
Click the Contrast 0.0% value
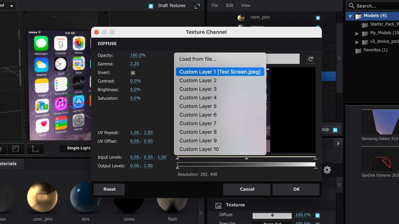135,81
